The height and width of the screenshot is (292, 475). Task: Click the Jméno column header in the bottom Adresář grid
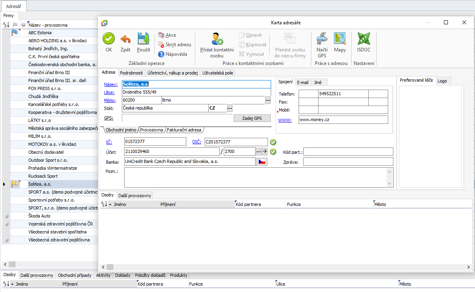pyautogui.click(x=22, y=284)
